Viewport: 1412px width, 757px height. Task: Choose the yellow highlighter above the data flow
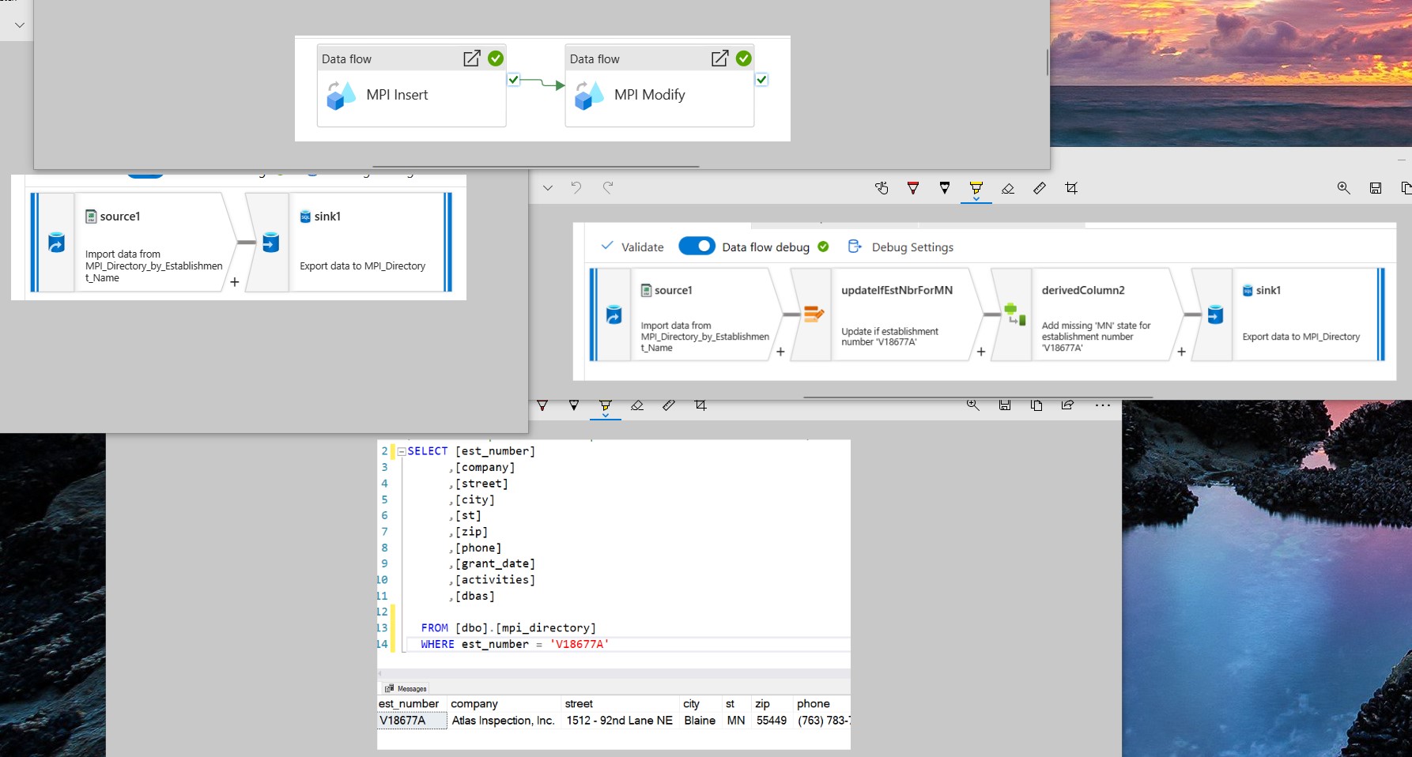click(976, 189)
